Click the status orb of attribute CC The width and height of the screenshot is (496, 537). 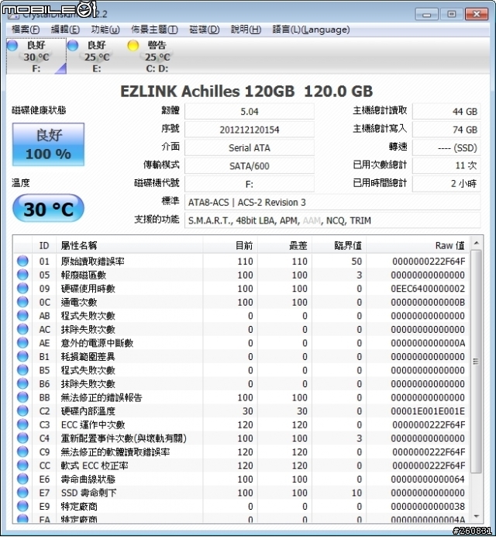pyautogui.click(x=22, y=465)
